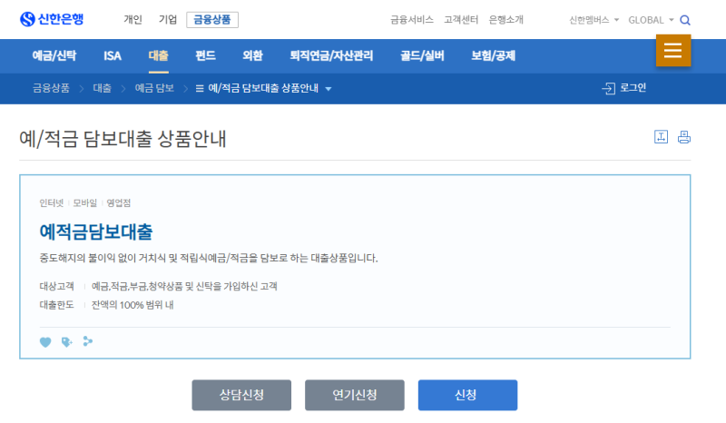
Task: Click the 잔액의 100% 범위 내 text
Action: pyautogui.click(x=132, y=305)
